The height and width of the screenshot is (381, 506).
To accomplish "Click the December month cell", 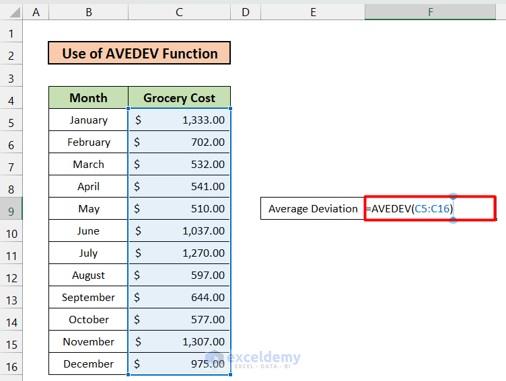I will (x=88, y=364).
